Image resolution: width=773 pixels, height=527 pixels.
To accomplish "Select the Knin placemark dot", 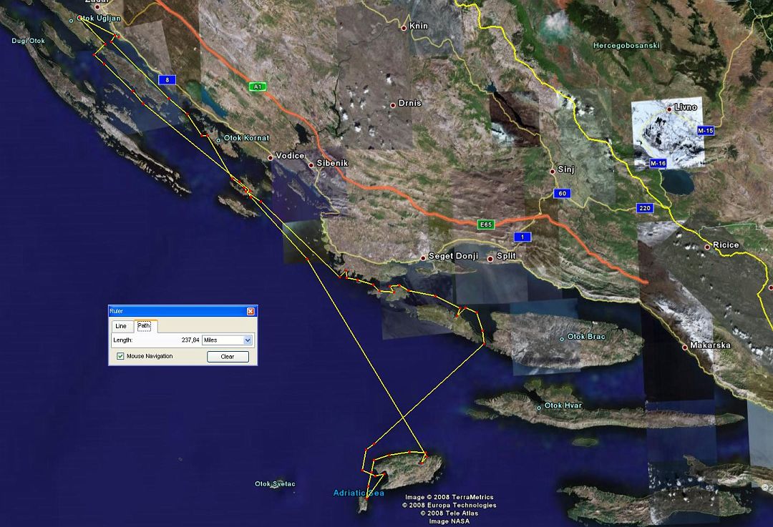I will point(404,28).
